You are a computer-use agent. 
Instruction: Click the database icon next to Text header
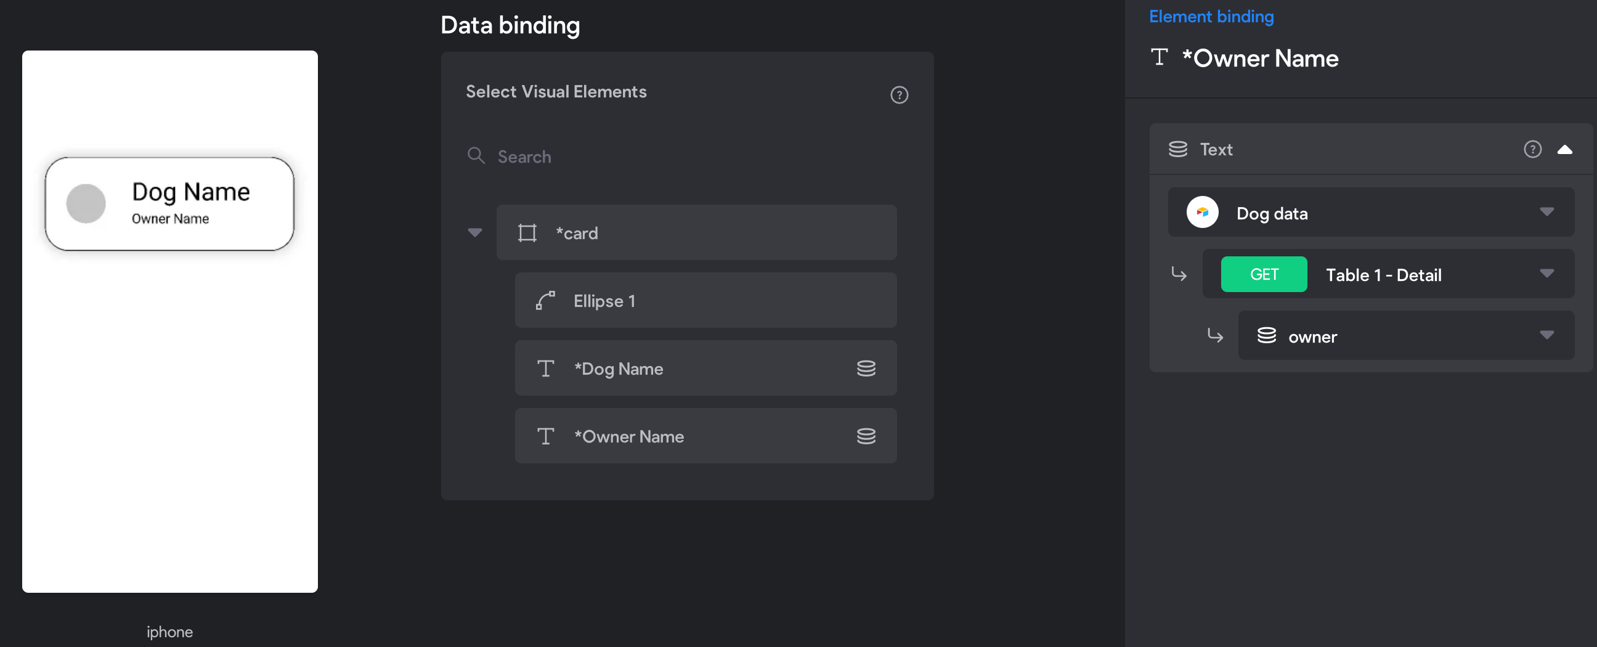[x=1177, y=149]
